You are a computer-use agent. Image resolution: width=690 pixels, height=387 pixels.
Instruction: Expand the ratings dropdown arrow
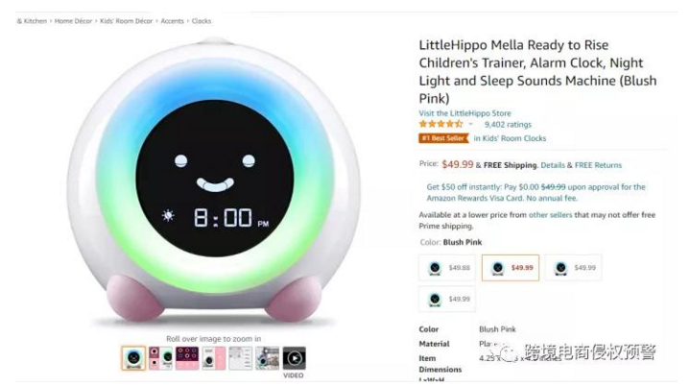coord(470,125)
